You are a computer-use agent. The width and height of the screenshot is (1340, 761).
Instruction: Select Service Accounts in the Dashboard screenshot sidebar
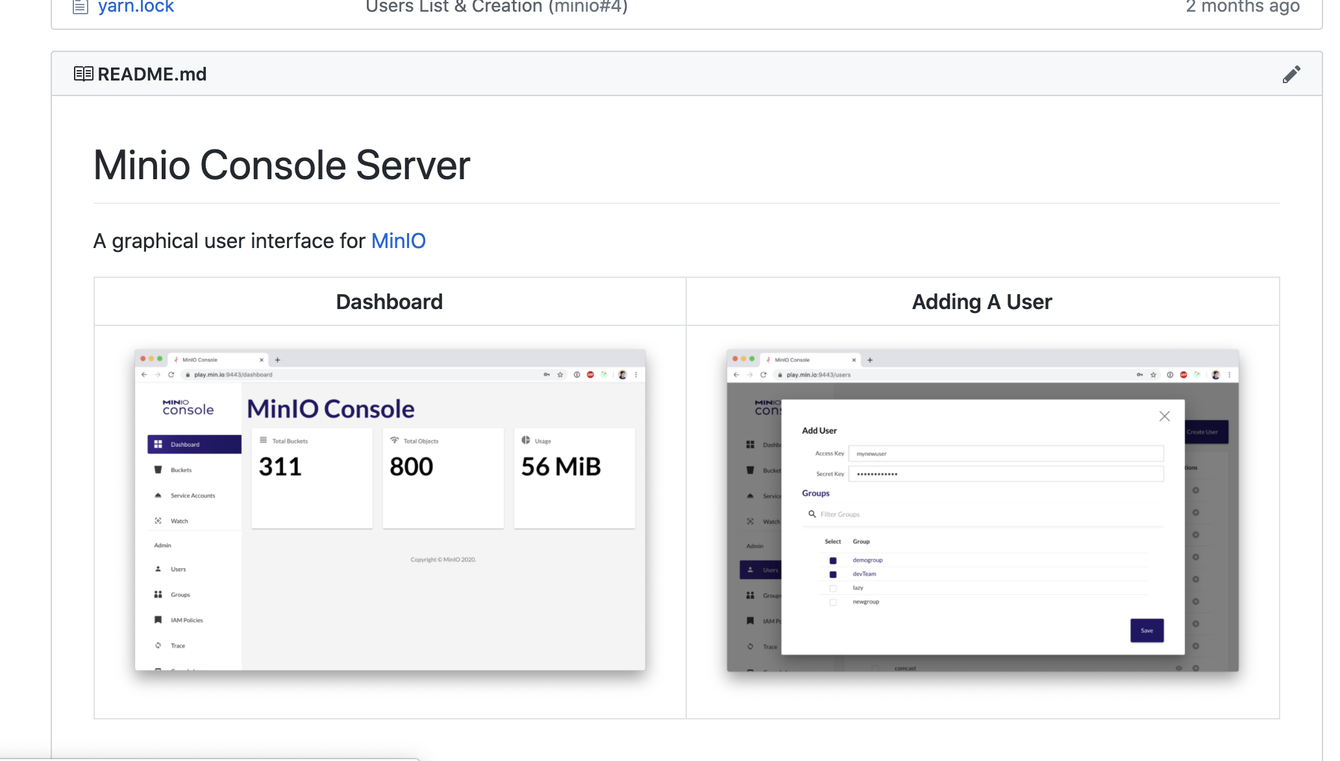(x=193, y=495)
